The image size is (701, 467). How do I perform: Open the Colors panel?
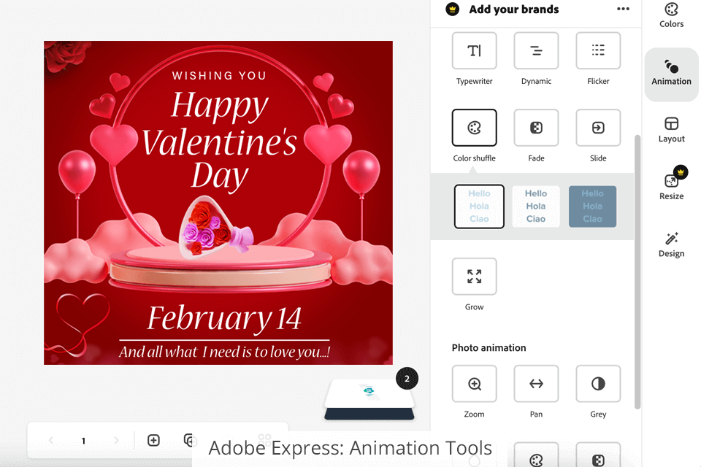click(x=671, y=15)
